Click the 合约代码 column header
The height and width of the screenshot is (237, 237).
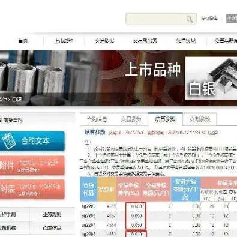[x=88, y=189]
